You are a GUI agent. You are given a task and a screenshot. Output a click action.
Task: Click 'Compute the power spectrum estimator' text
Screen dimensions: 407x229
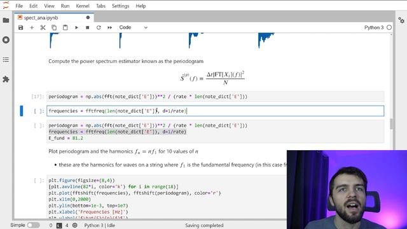(126, 61)
